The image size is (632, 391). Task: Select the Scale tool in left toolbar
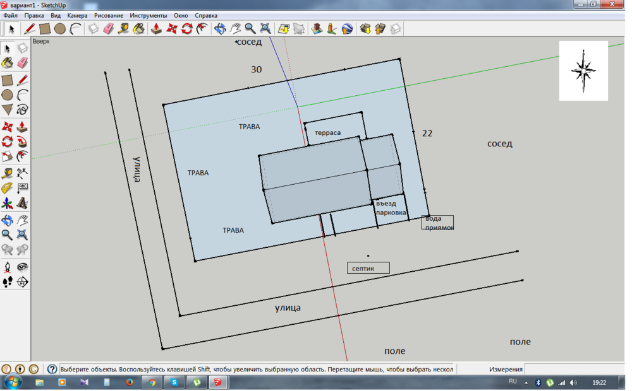coord(7,156)
